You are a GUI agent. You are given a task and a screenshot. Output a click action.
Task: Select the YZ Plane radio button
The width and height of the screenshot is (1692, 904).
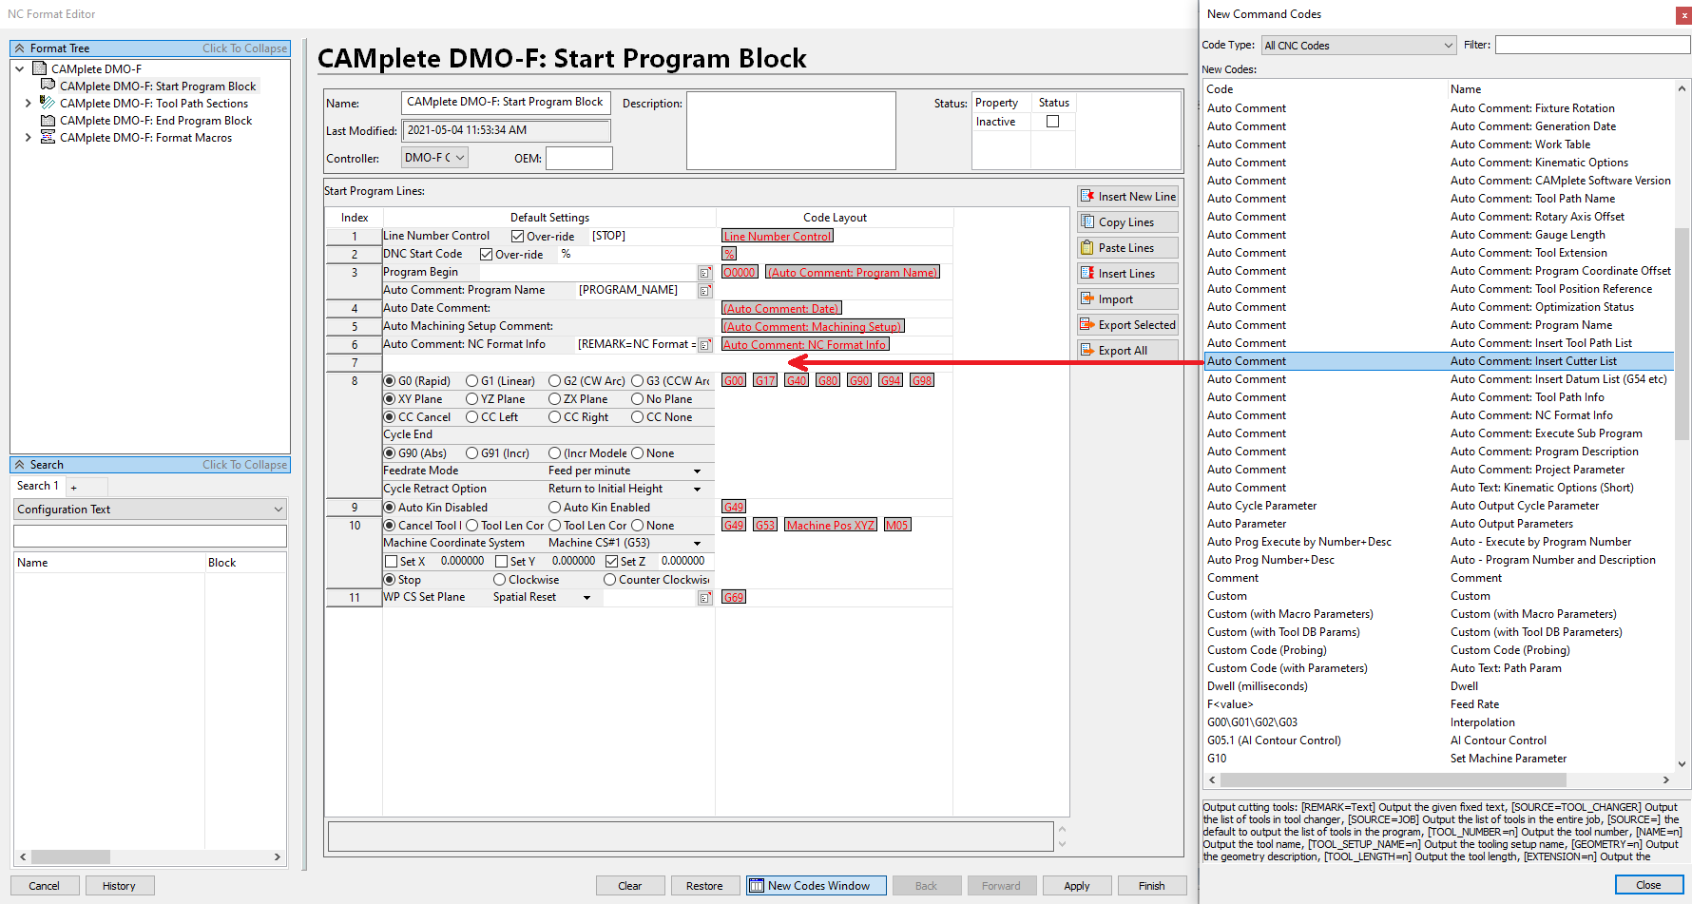point(472,399)
